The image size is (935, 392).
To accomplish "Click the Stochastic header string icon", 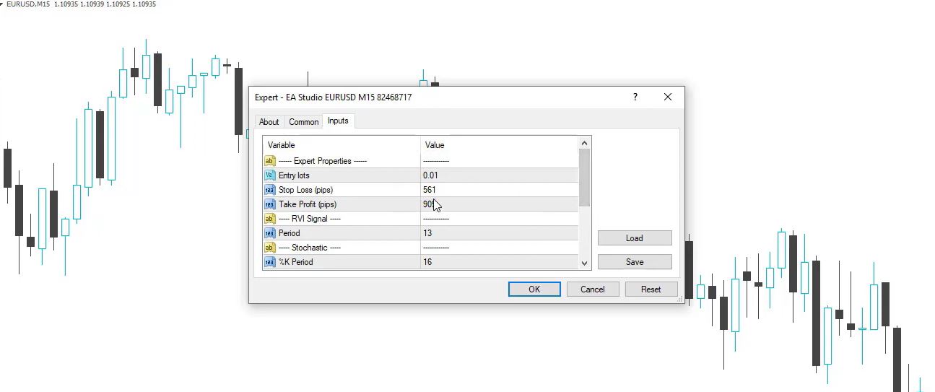I will click(x=270, y=248).
